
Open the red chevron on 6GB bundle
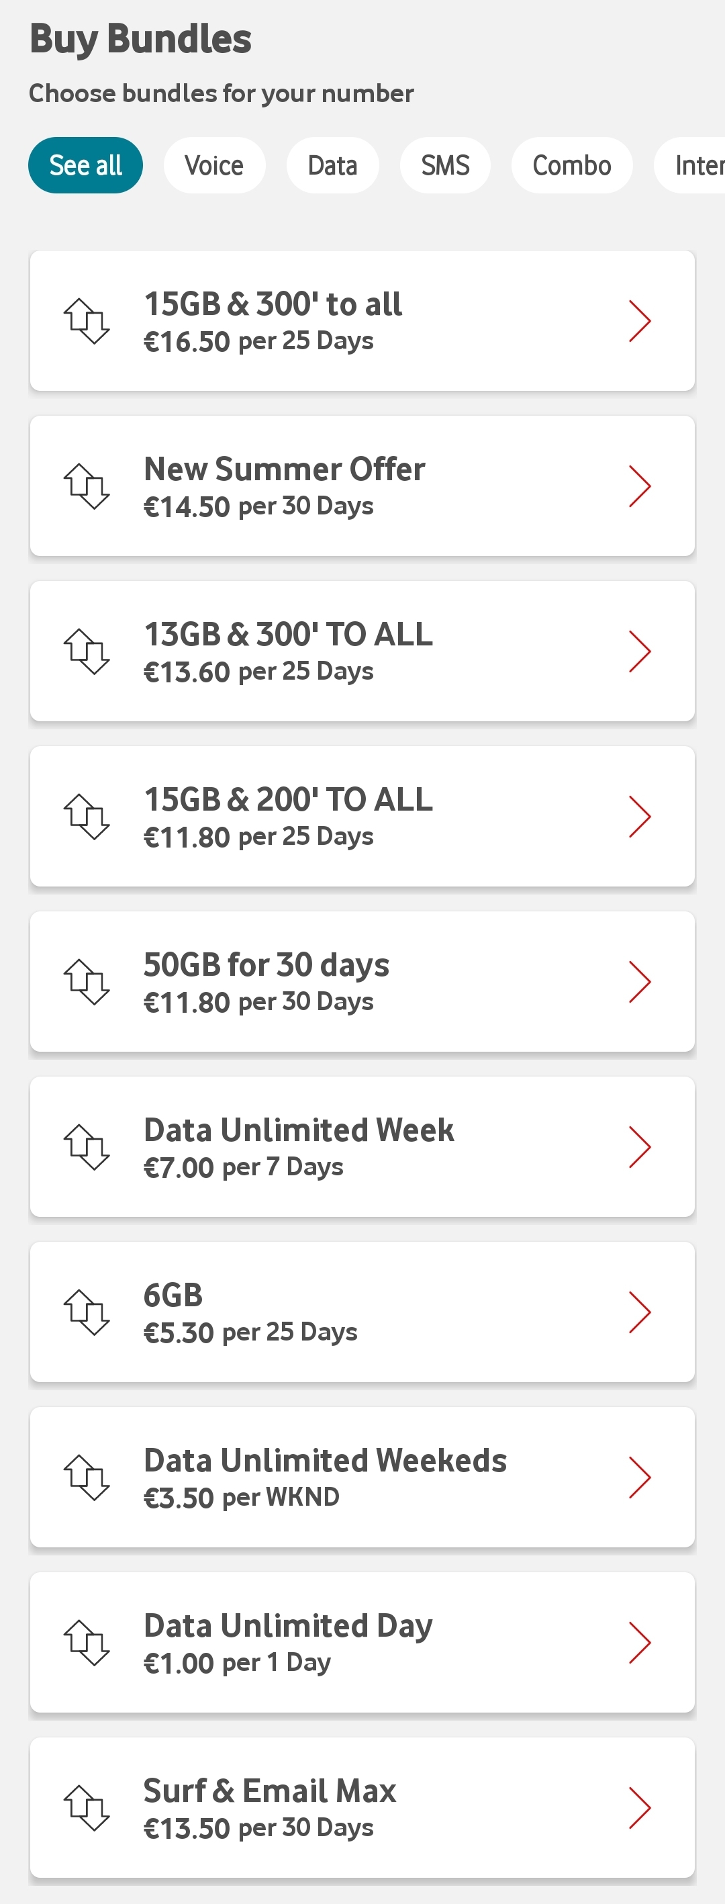pyautogui.click(x=639, y=1312)
